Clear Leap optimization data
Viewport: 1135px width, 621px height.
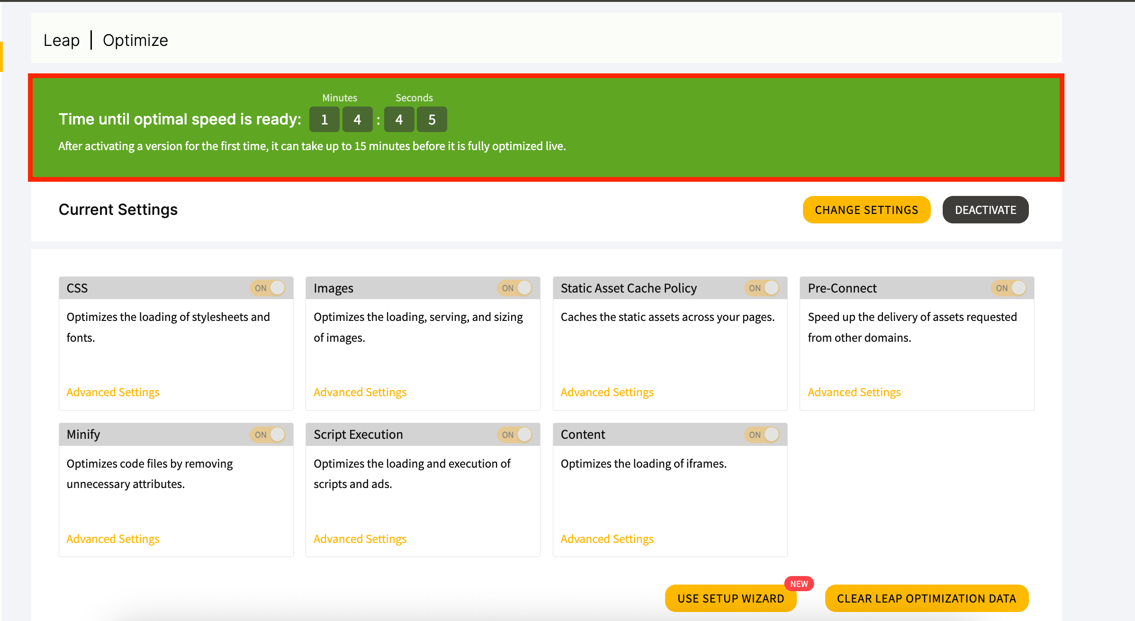[927, 598]
